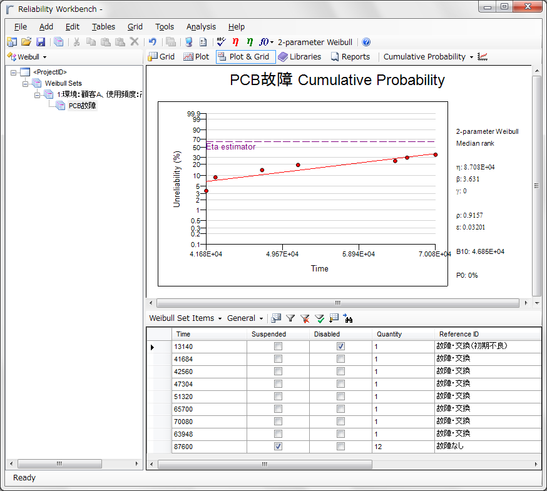
Task: Click the grid horizontal scrollbar thumb
Action: 265,464
